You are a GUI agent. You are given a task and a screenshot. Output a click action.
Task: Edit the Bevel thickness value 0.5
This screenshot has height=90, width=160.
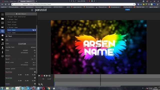tap(34, 65)
